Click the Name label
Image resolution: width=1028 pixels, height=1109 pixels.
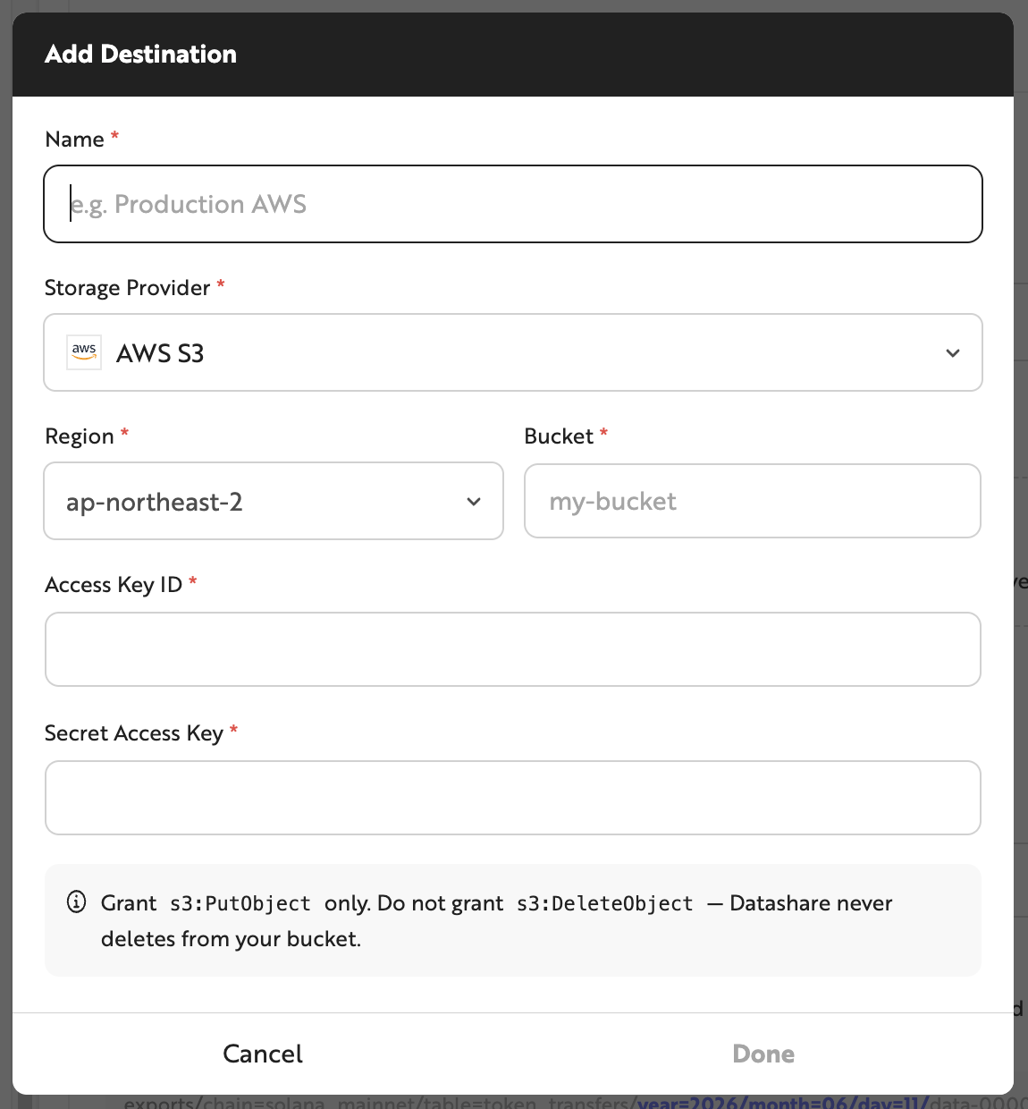[74, 140]
